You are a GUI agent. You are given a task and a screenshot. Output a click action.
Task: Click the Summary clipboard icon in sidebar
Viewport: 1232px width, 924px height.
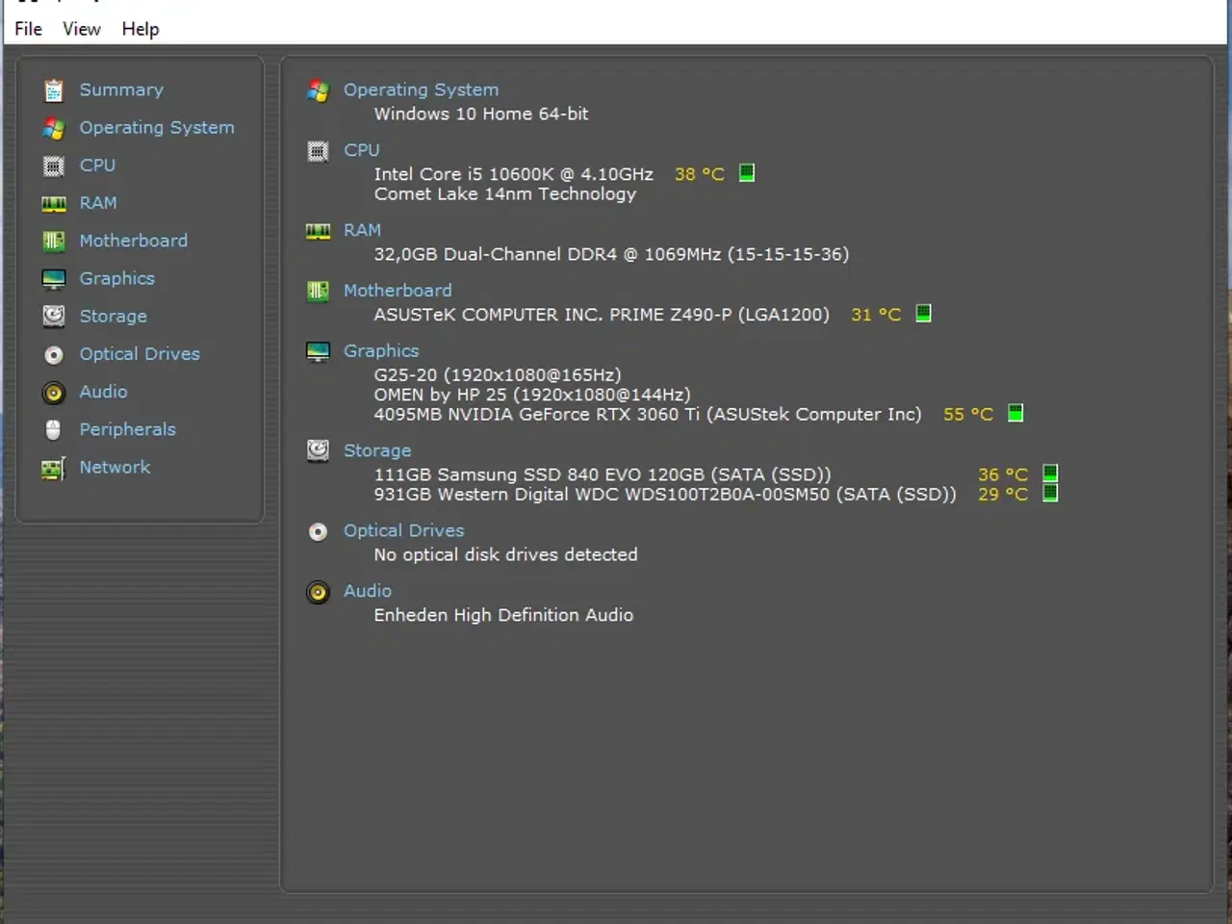coord(54,90)
